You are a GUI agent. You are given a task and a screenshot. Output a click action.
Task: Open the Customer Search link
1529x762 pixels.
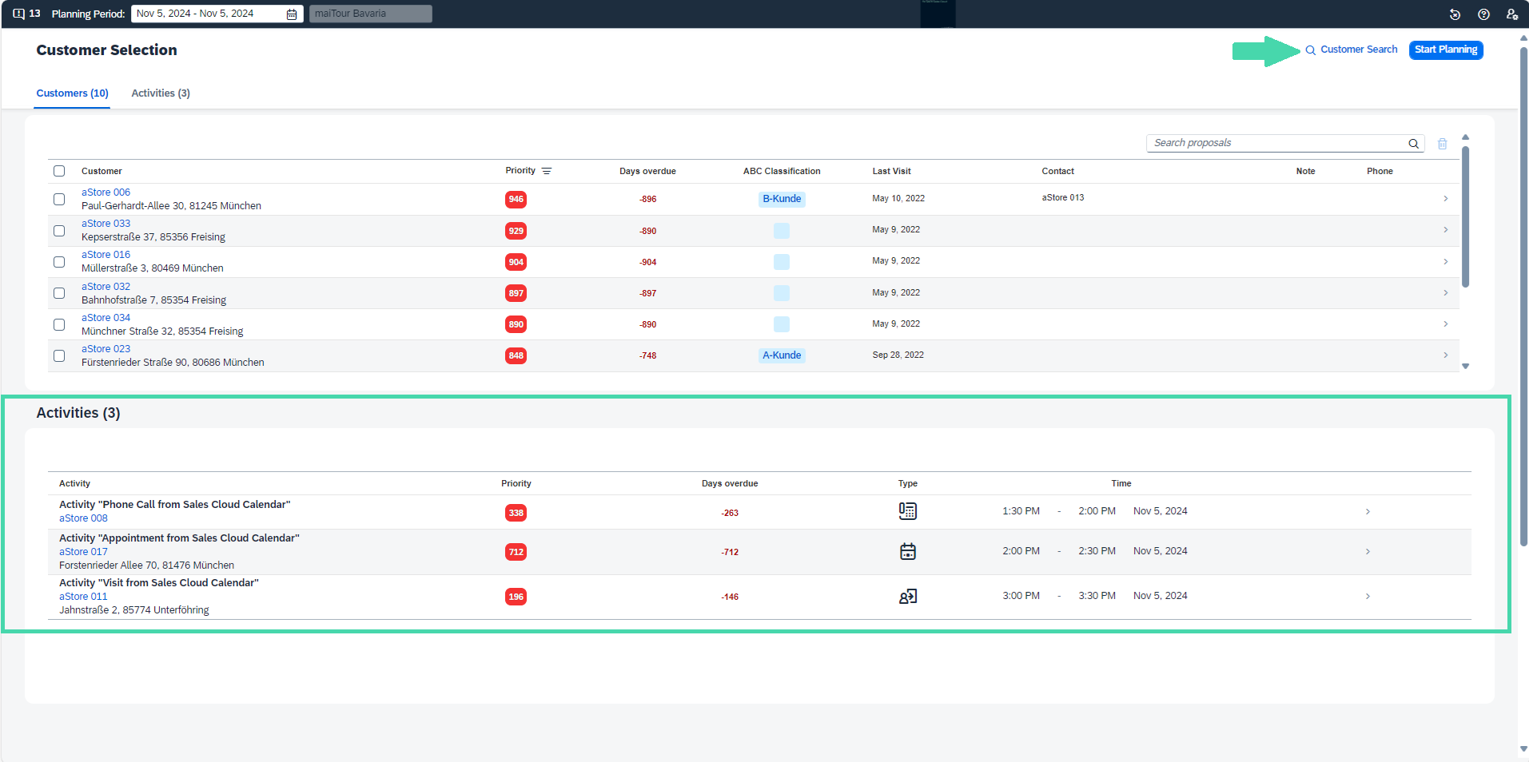1359,50
